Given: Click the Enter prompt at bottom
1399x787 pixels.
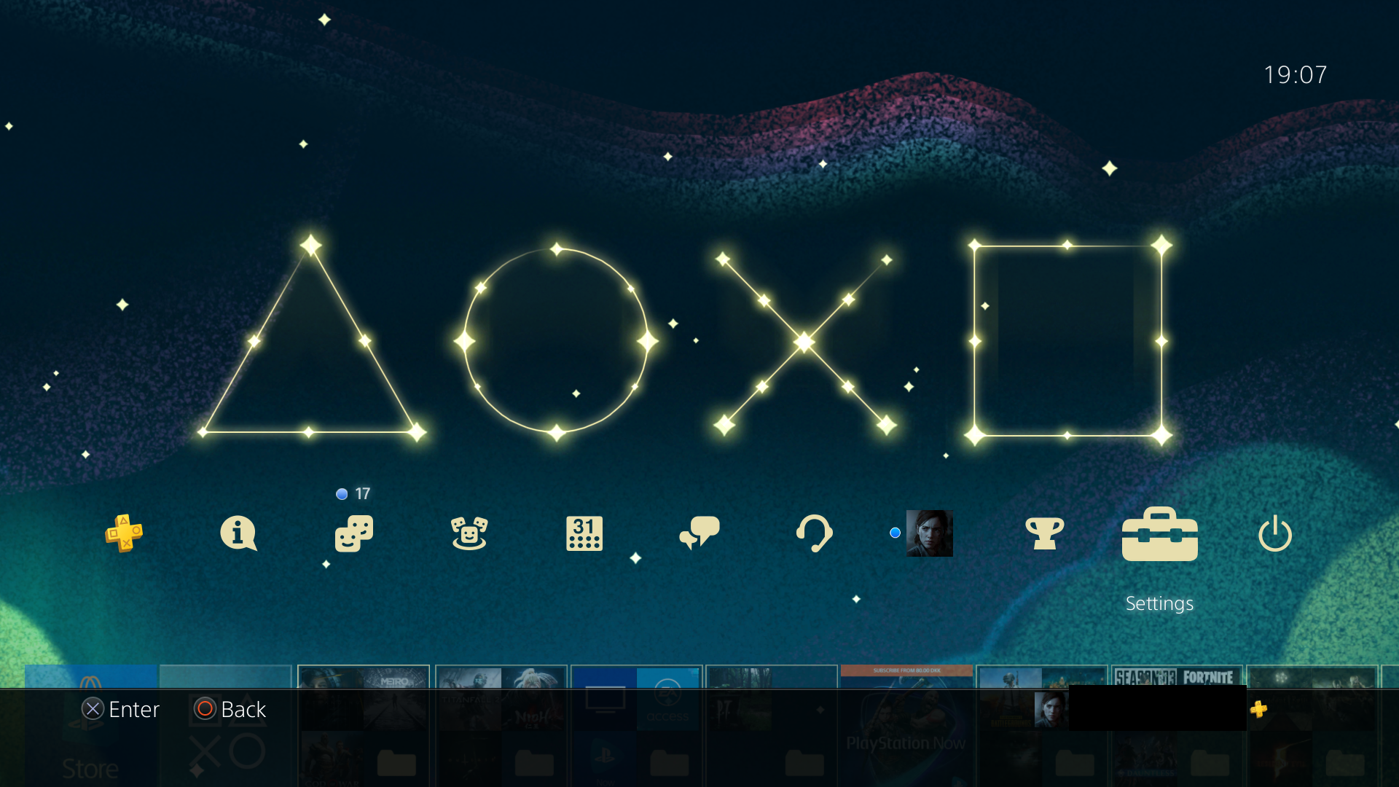Looking at the screenshot, I should coord(122,709).
